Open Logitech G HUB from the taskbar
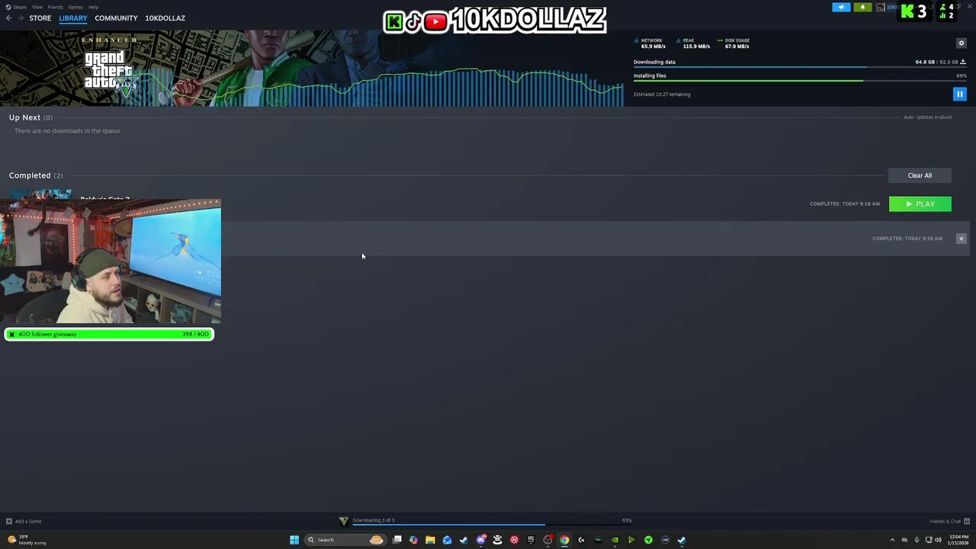The height and width of the screenshot is (549, 976). point(581,540)
